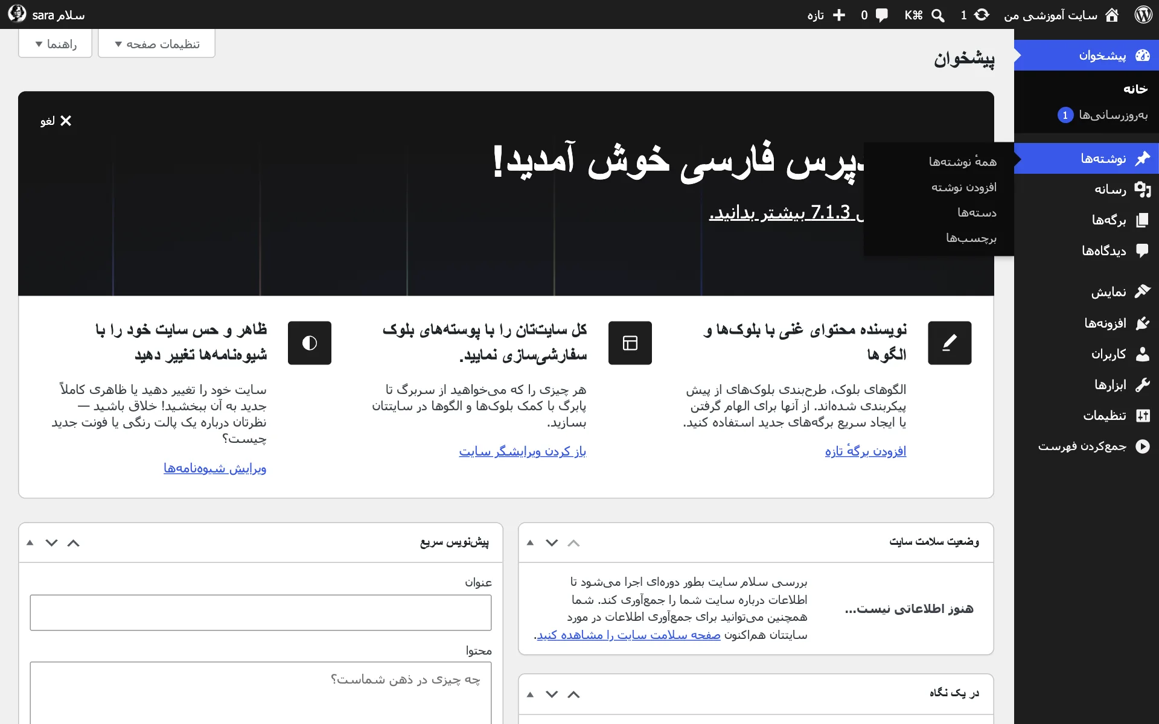The height and width of the screenshot is (724, 1159).
Task: Open the ابزارها tools menu
Action: (1087, 384)
